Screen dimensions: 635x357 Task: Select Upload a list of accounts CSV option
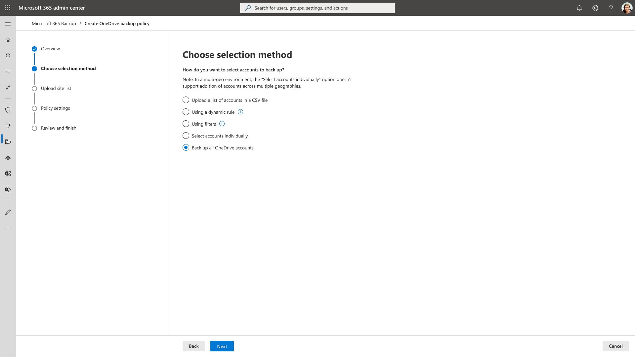(x=225, y=100)
